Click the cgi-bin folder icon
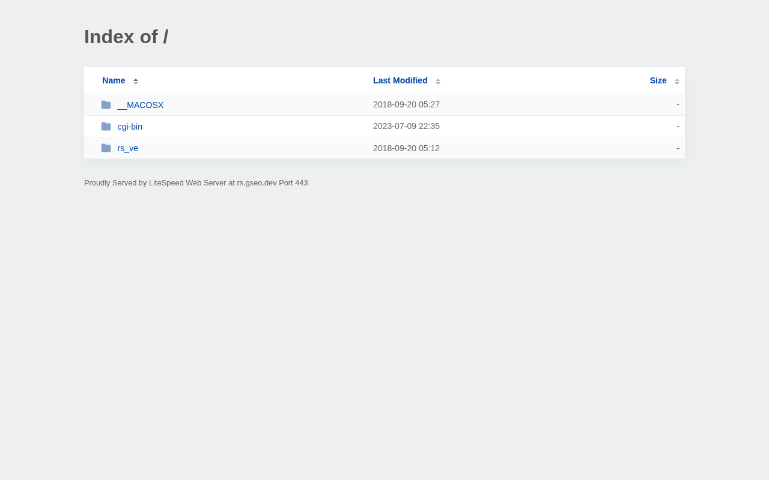This screenshot has width=769, height=480. point(106,127)
